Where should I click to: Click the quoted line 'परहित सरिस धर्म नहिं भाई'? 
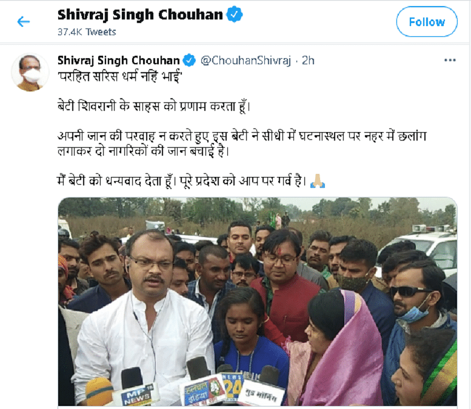click(120, 76)
